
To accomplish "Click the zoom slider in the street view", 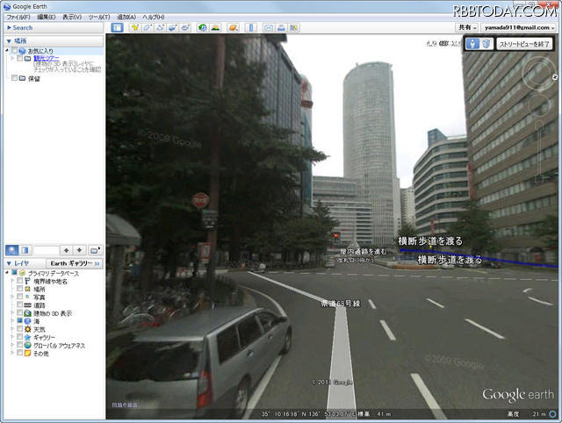I will tap(539, 152).
